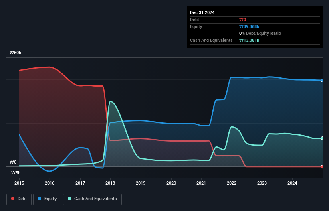Click the Dec 31 2024 tooltip date
329x211 pixels.
[x=202, y=12]
